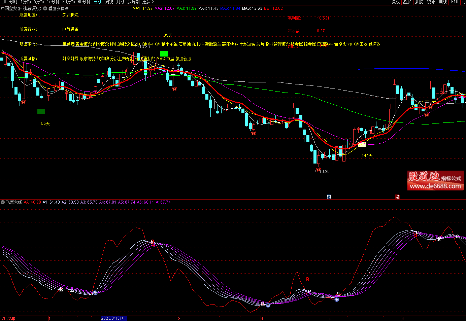Viewport: 466px width, 321px height.
Task: Open F10 company info
Action: 455,2
